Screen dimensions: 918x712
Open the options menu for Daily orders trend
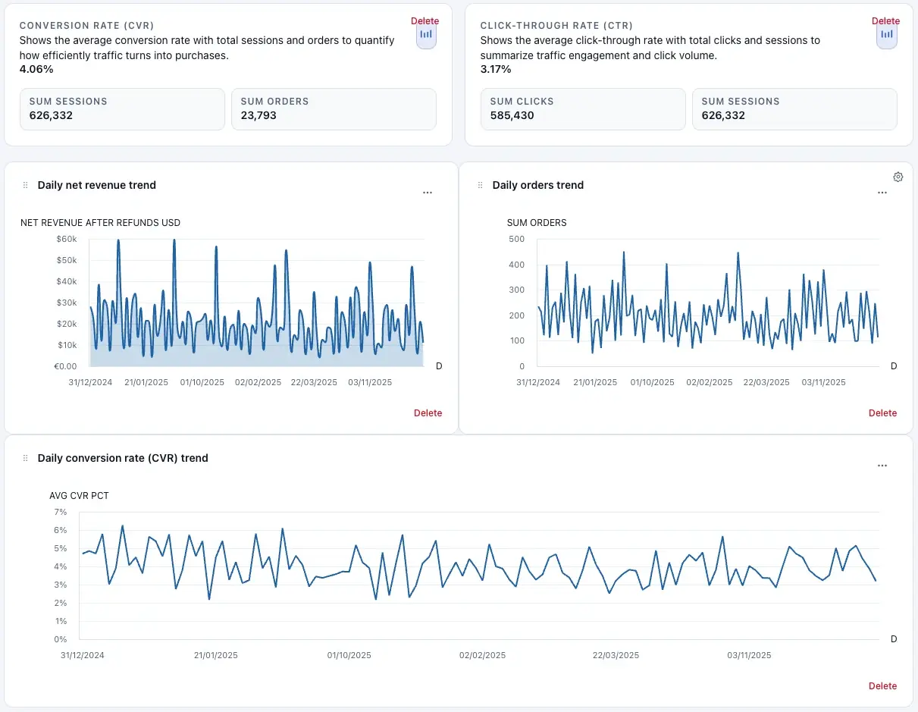882,193
